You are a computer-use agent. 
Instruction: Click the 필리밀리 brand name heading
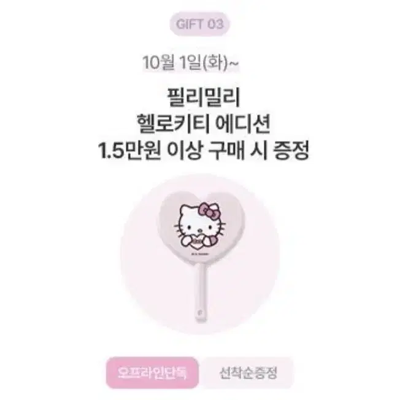(204, 98)
